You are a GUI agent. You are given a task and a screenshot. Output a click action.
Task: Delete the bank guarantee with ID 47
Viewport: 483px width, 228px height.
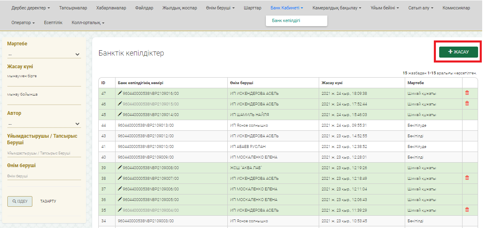[467, 93]
